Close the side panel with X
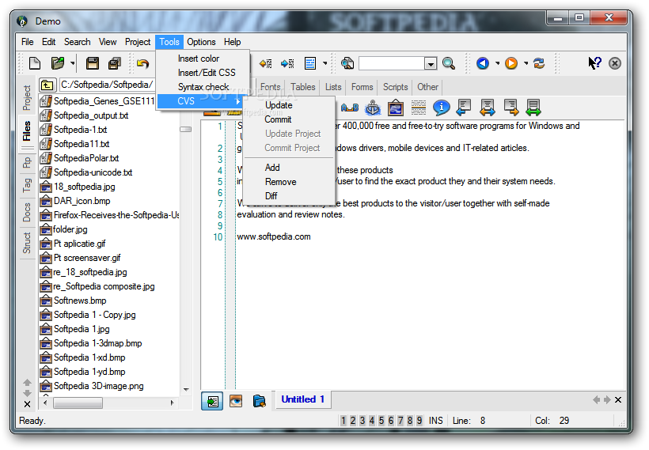 [x=28, y=404]
